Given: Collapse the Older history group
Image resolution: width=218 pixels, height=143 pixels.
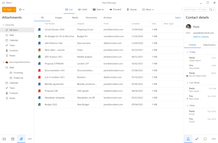Looking at the screenshot, I should point(187,106).
